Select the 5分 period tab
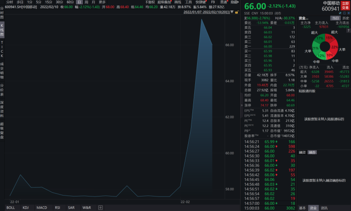The image size is (351, 211). [x=39, y=2]
